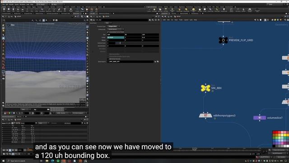
Task: Click the current frame marker on timeline
Action: pyautogui.click(x=194, y=149)
